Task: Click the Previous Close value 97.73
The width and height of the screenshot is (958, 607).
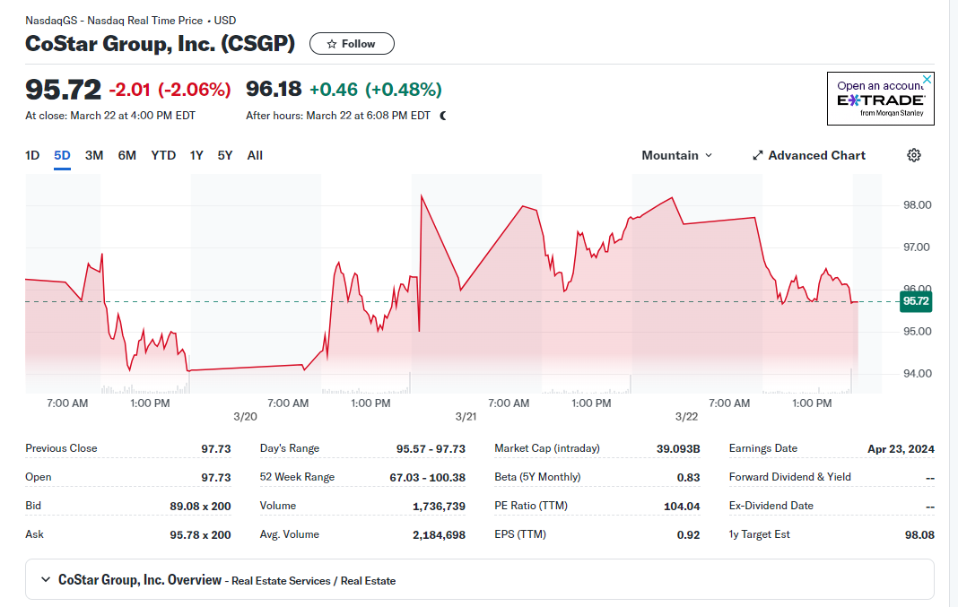Action: [216, 449]
